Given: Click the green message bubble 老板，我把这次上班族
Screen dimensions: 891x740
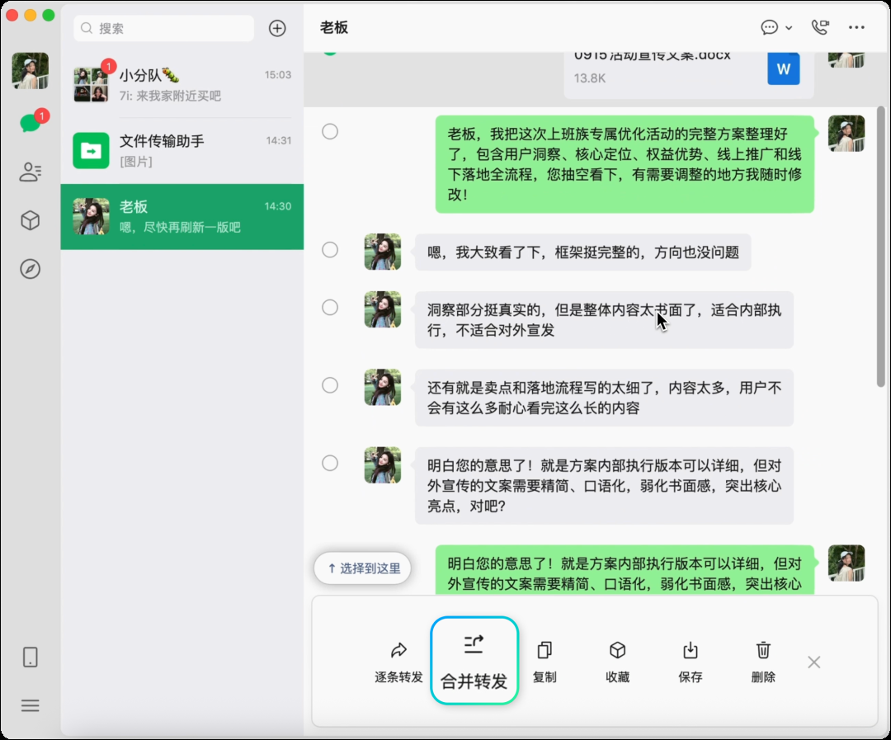Looking at the screenshot, I should [625, 164].
